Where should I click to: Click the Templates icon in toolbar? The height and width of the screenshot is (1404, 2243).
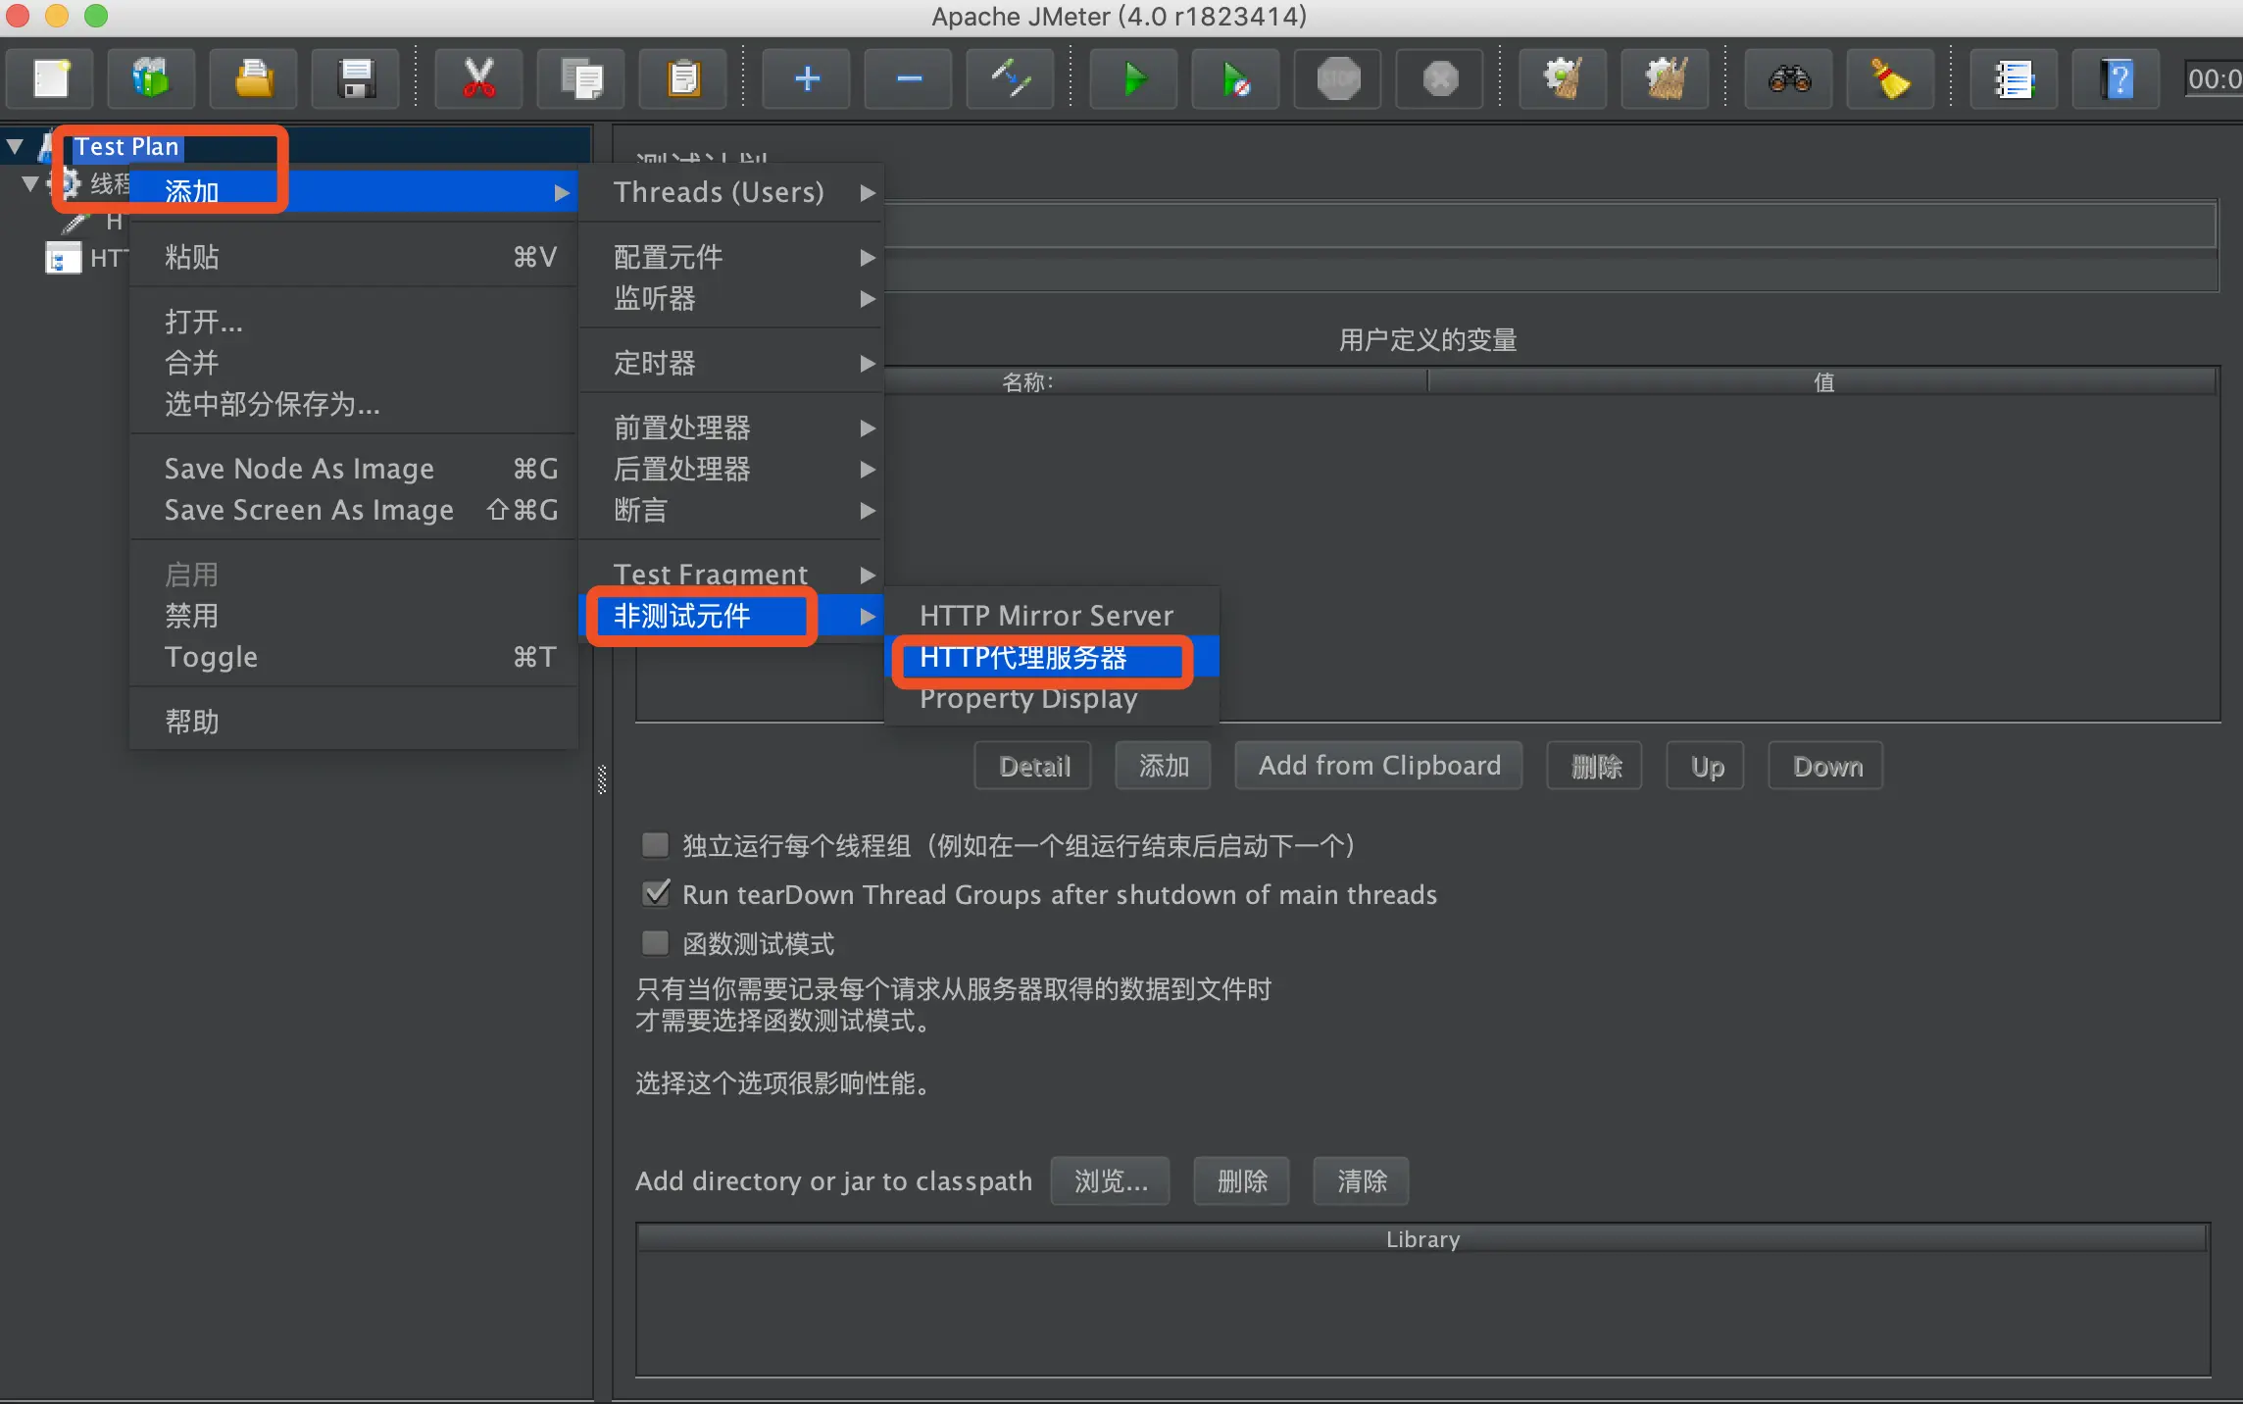pyautogui.click(x=151, y=78)
